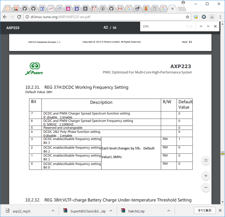Click the round blue 'e' extension icon

click(204, 17)
